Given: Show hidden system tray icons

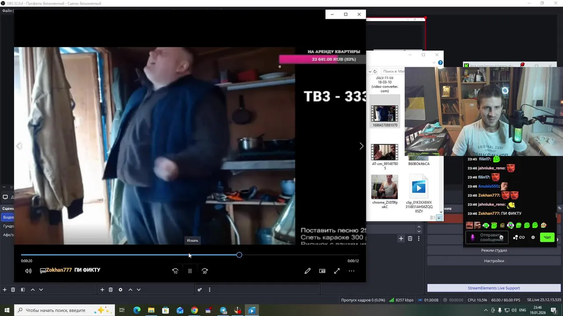Looking at the screenshot, I should point(486,310).
